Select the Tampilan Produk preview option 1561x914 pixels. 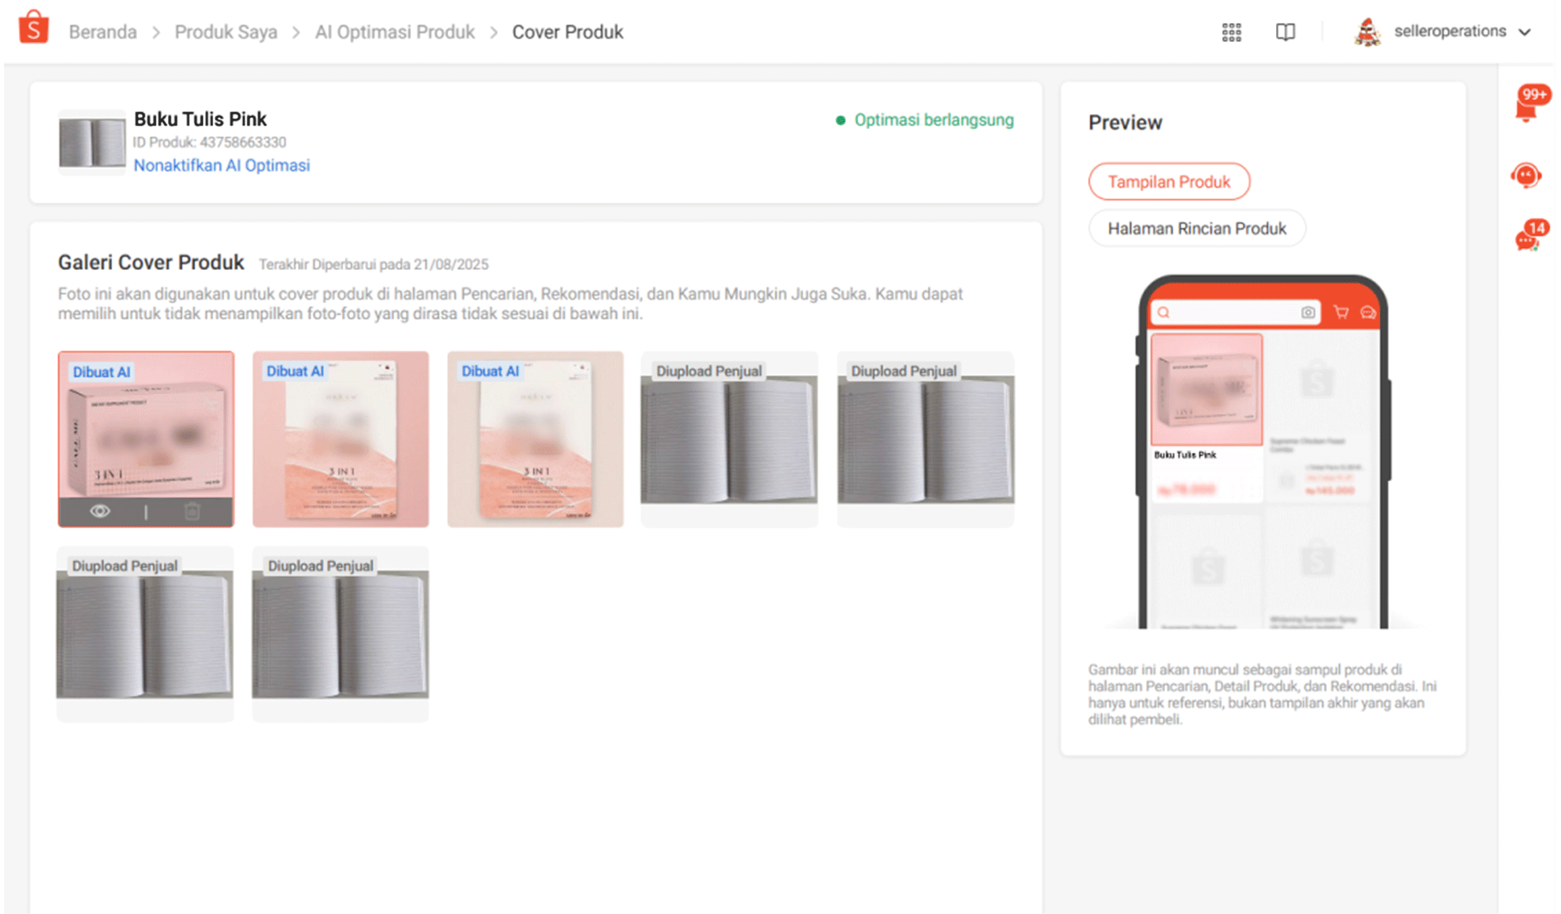click(x=1169, y=182)
